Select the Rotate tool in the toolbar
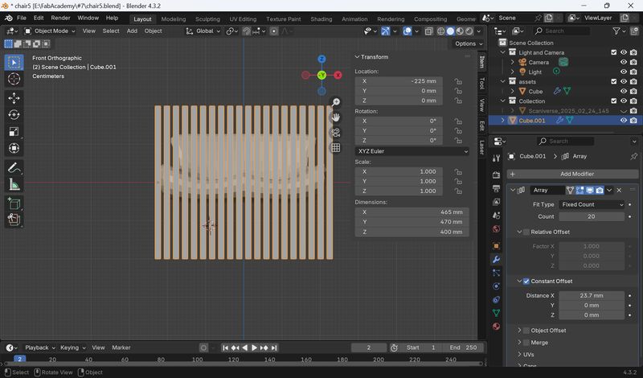This screenshot has height=378, width=643. (x=14, y=114)
